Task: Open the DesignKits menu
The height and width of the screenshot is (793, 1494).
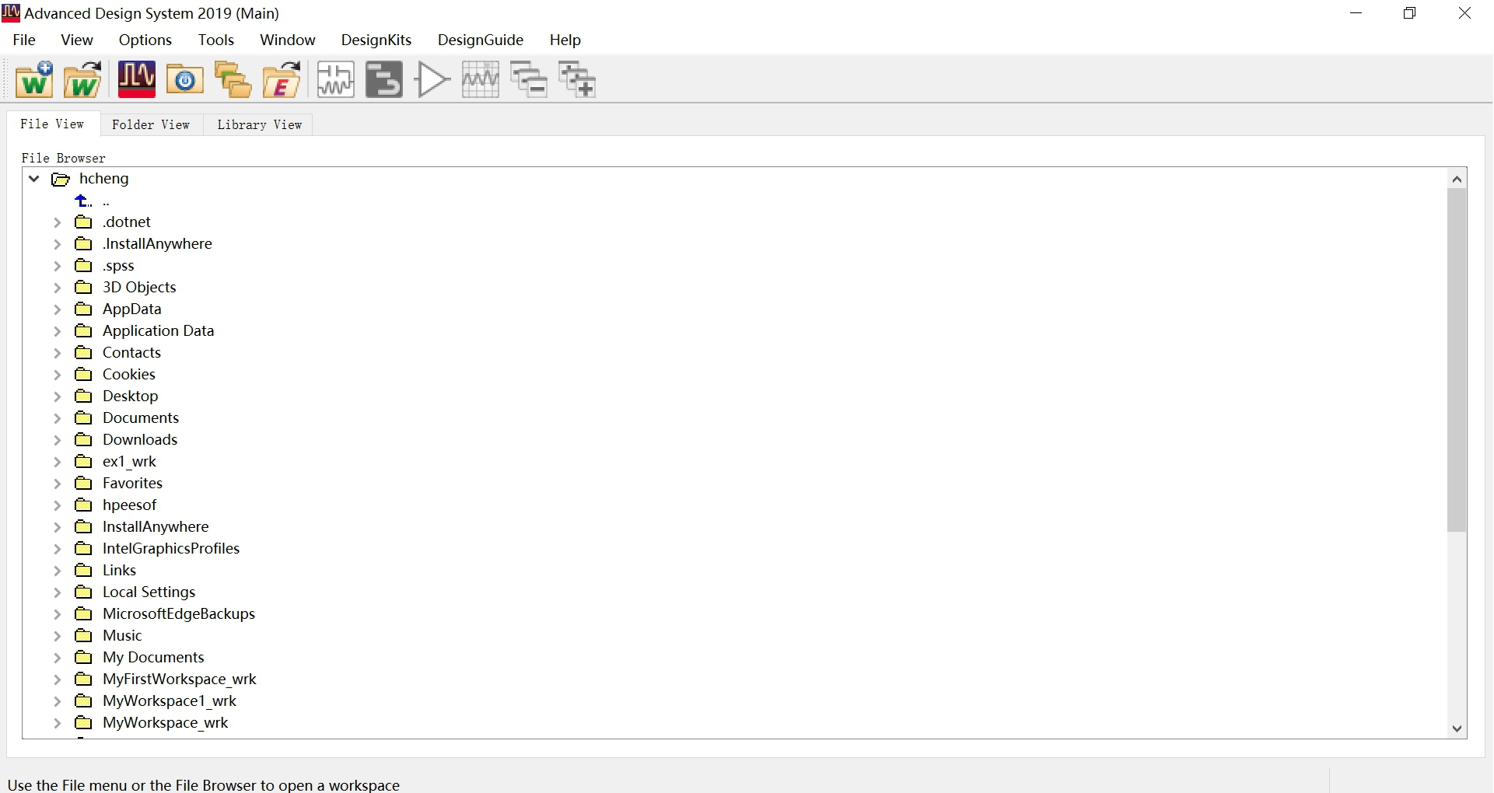Action: click(376, 40)
